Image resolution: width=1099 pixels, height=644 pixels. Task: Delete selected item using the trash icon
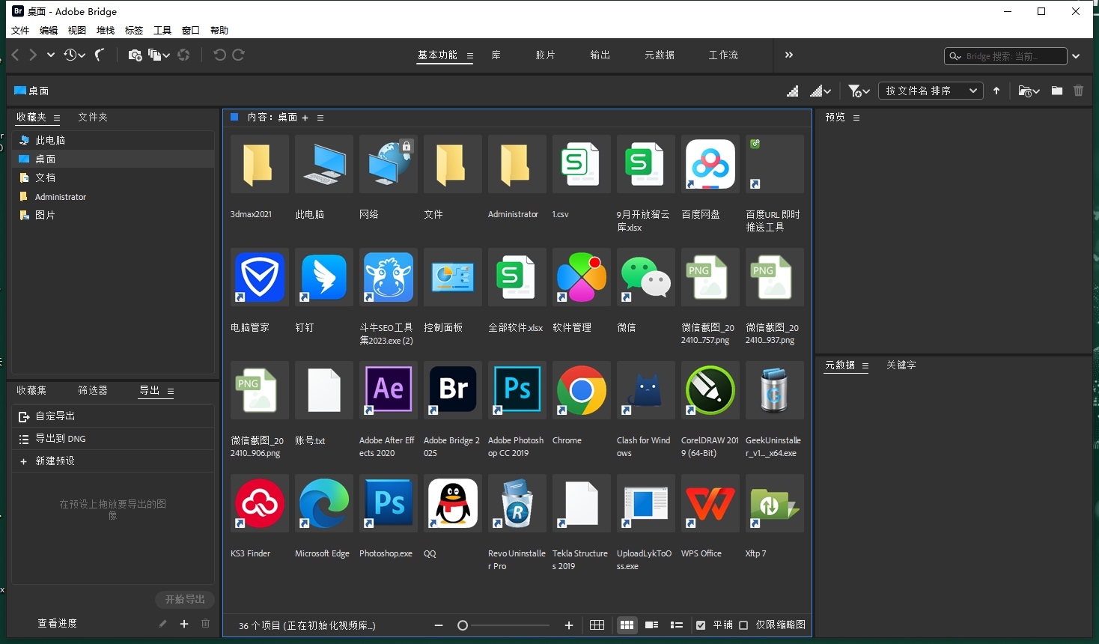(x=1079, y=91)
